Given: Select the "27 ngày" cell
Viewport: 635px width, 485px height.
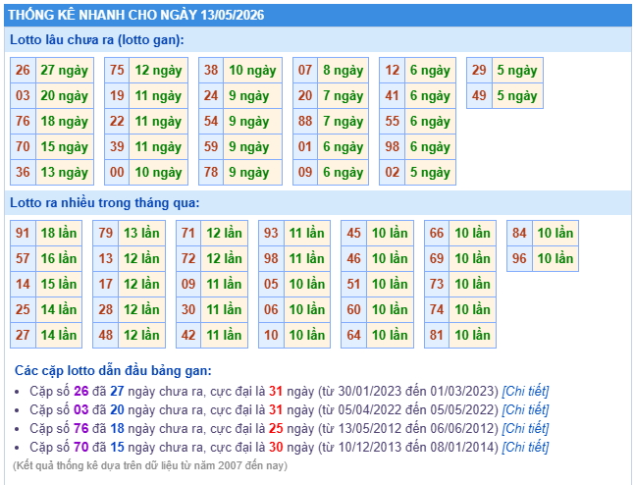Looking at the screenshot, I should pos(65,70).
